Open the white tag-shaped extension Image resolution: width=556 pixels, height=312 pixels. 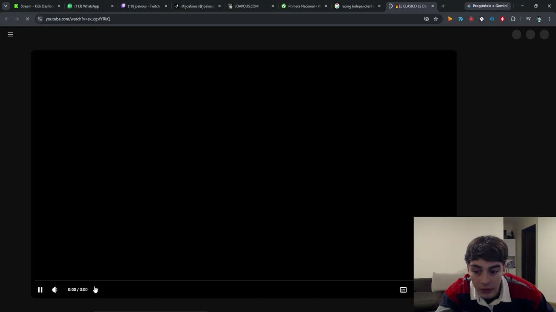click(x=481, y=19)
